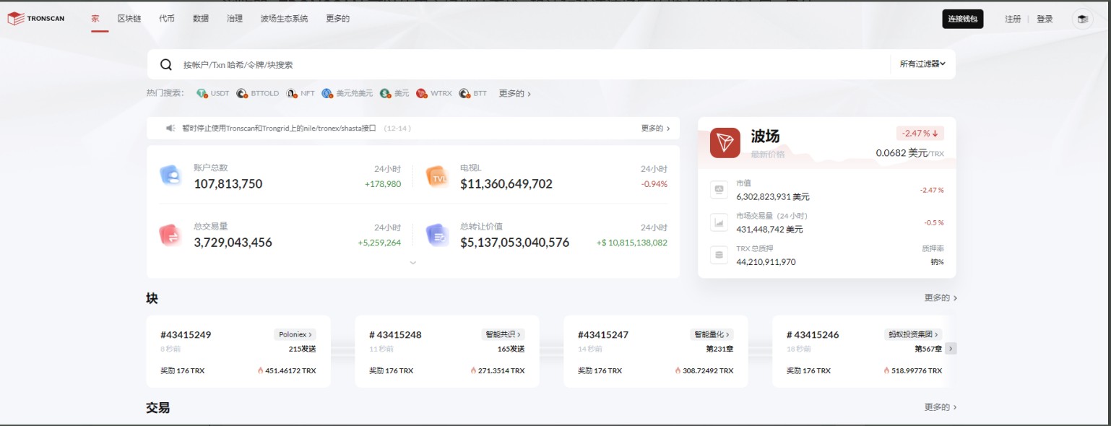
Task: Click the announcement speaker icon
Action: [170, 129]
